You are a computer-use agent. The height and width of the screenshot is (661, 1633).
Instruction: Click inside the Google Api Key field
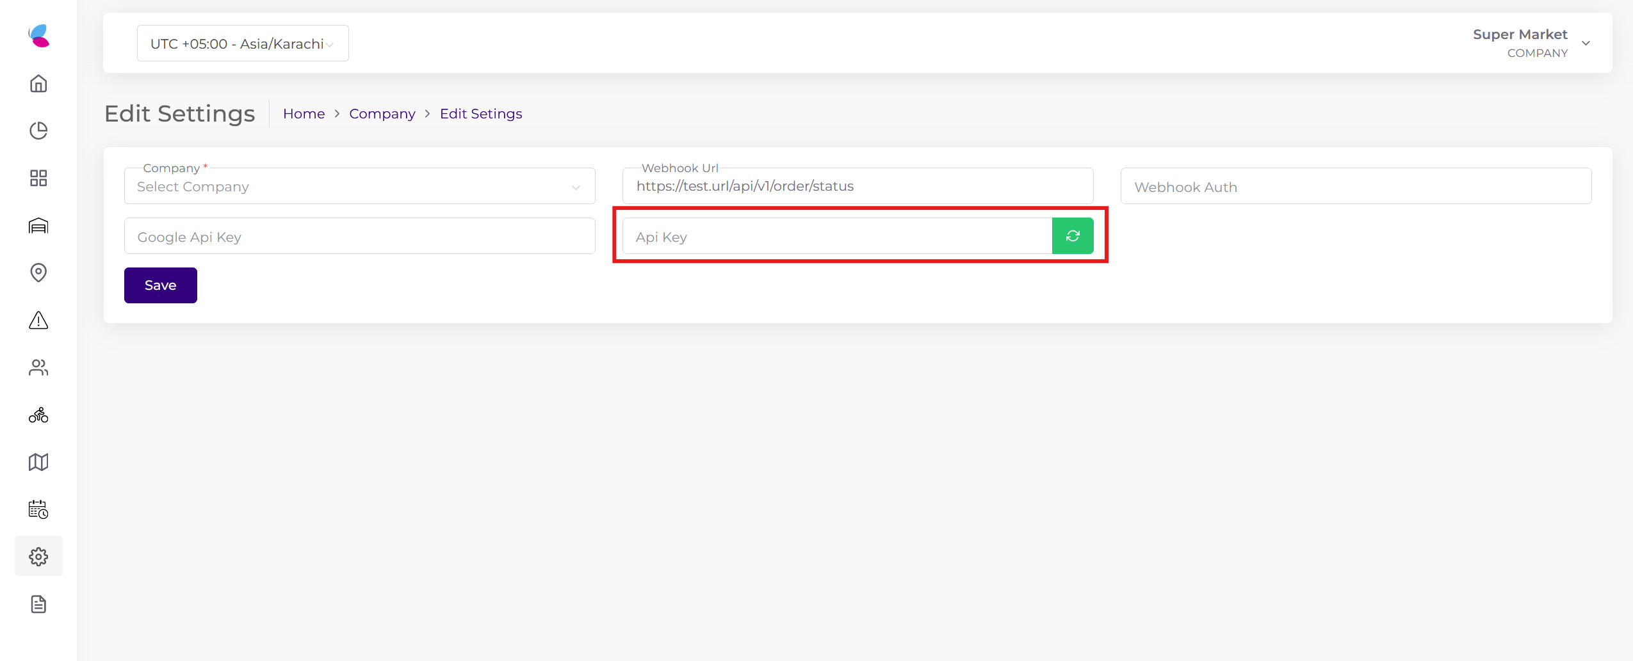(359, 235)
